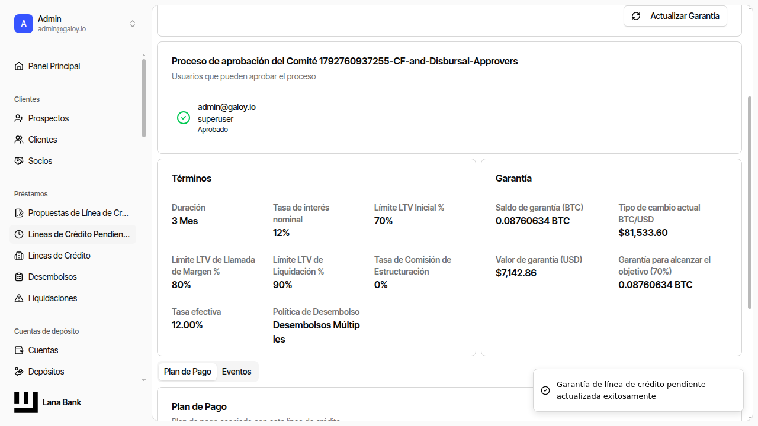Click the Saldo de garantía 0.08760634 BTC value
The width and height of the screenshot is (758, 426).
click(532, 221)
